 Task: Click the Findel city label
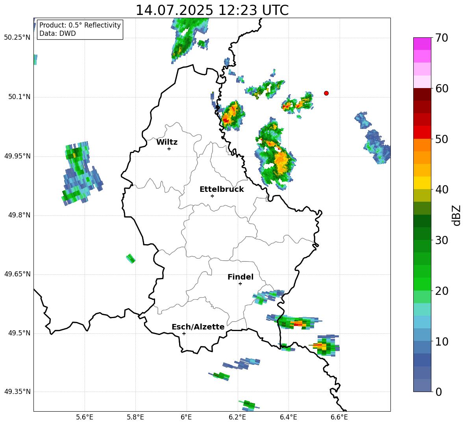[240, 277]
